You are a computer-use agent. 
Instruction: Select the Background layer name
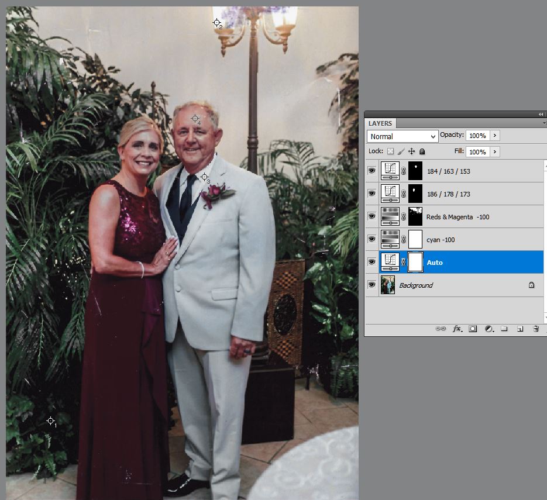pyautogui.click(x=416, y=285)
